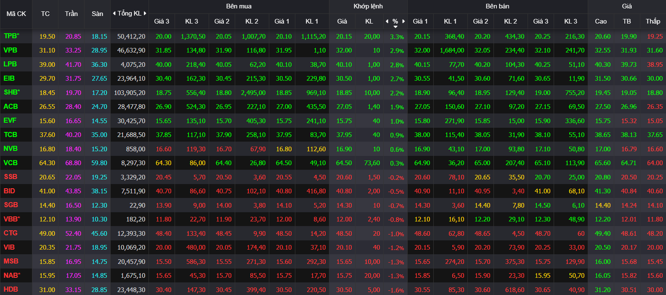Click EVF matched volume 40
The width and height of the screenshot is (666, 295).
[x=376, y=121]
